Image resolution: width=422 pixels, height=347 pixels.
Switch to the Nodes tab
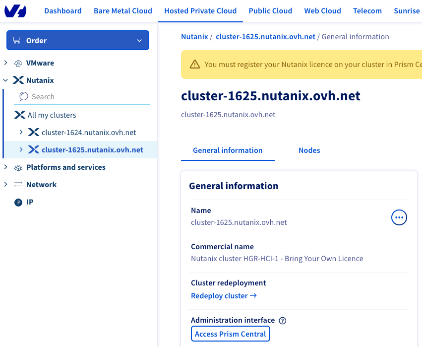pyautogui.click(x=309, y=150)
